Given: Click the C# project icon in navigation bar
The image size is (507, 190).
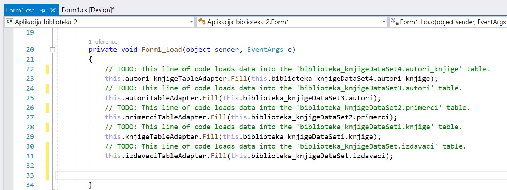Looking at the screenshot, I should point(10,22).
